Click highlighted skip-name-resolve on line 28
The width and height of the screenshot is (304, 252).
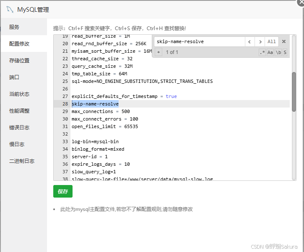95,104
